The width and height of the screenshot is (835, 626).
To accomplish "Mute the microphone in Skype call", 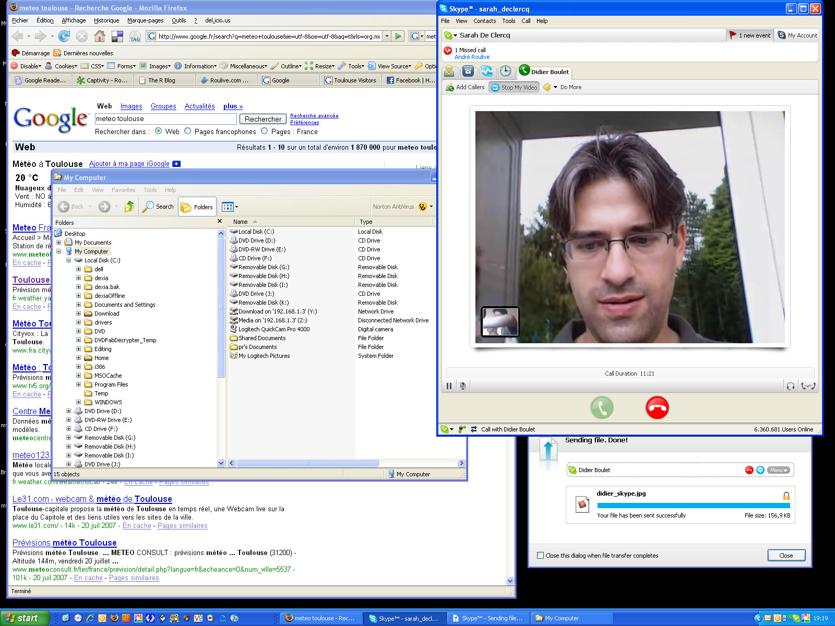I will tap(462, 386).
